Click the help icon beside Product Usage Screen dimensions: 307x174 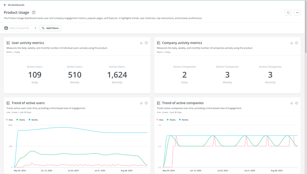pyautogui.click(x=34, y=13)
